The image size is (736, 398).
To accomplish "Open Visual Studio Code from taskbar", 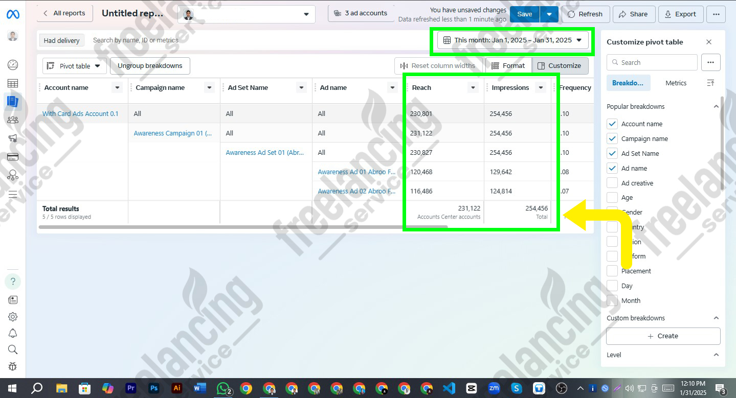I will coord(449,388).
